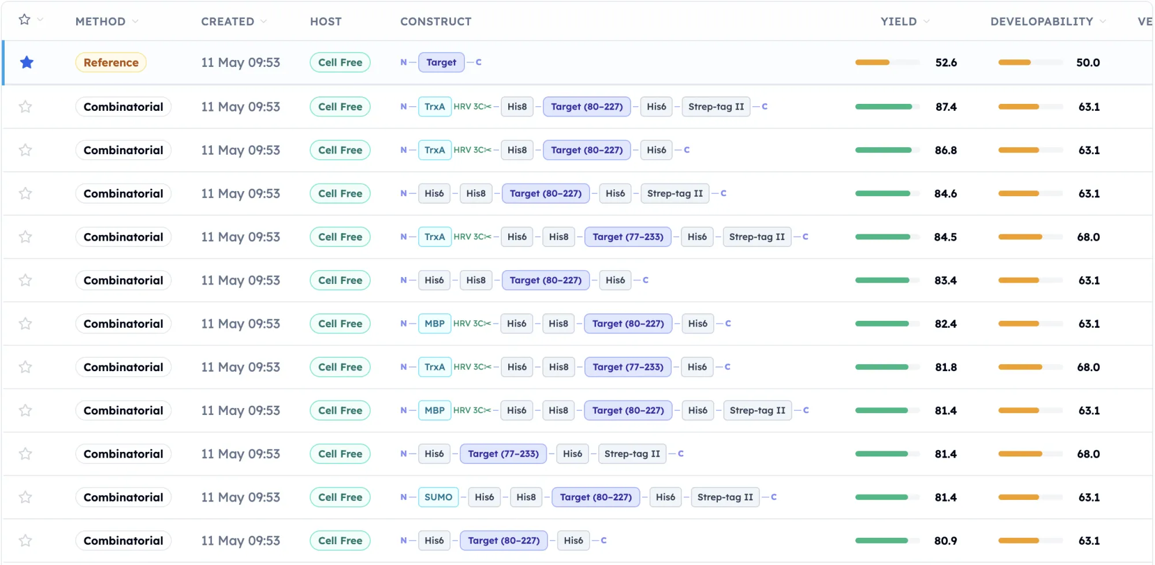The width and height of the screenshot is (1155, 565).
Task: Star the row with yield 87.4
Action: point(25,107)
